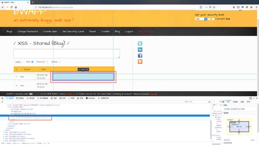259x145 pixels.
Task: Open the 内存 memory tab
Action: [62, 98]
